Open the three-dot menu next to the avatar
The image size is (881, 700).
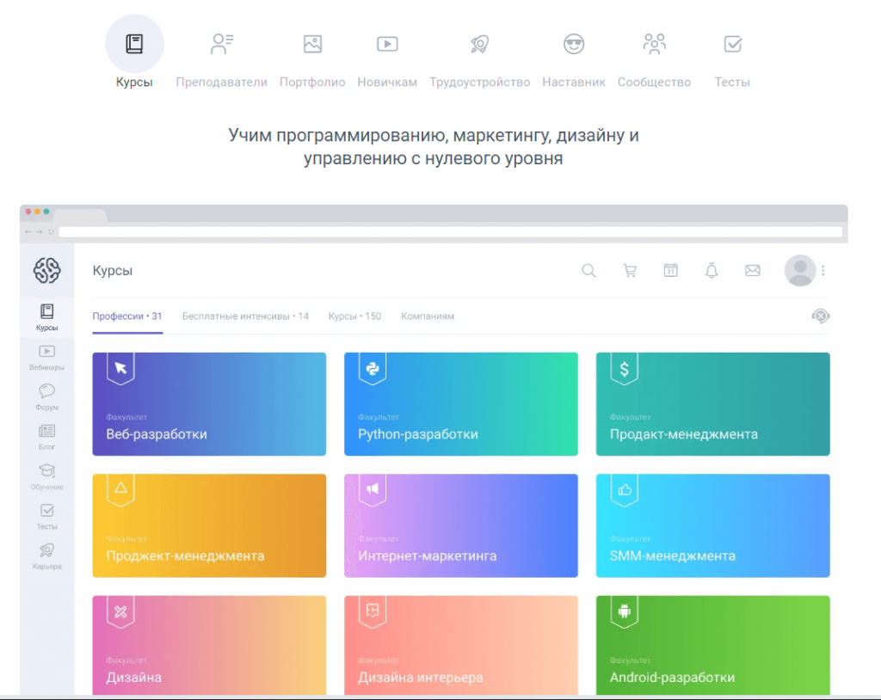coord(824,270)
